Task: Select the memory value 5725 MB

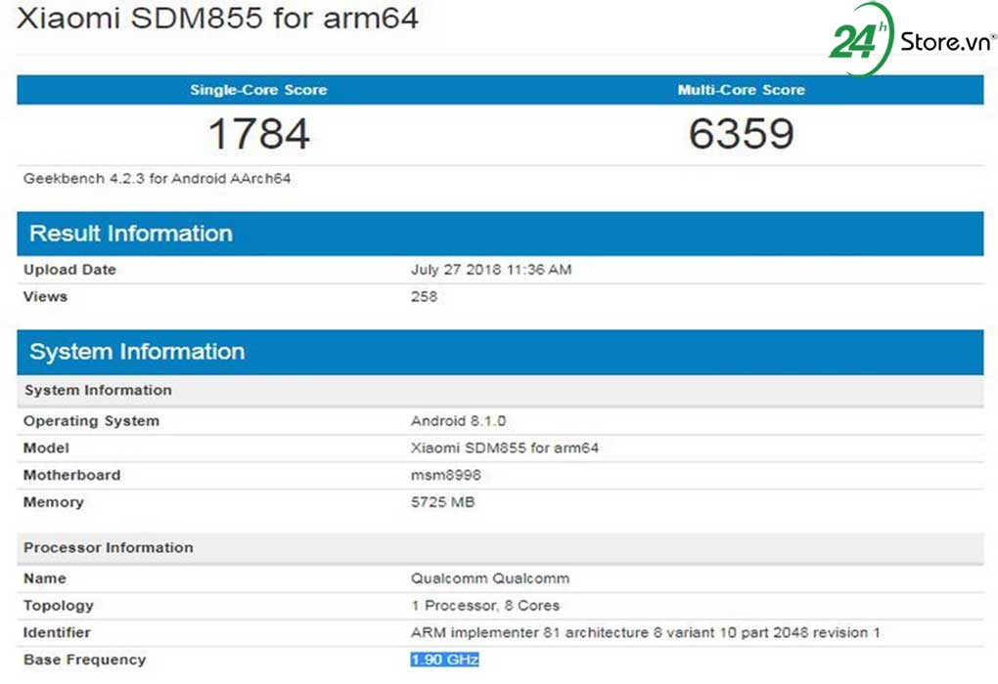Action: (x=443, y=502)
